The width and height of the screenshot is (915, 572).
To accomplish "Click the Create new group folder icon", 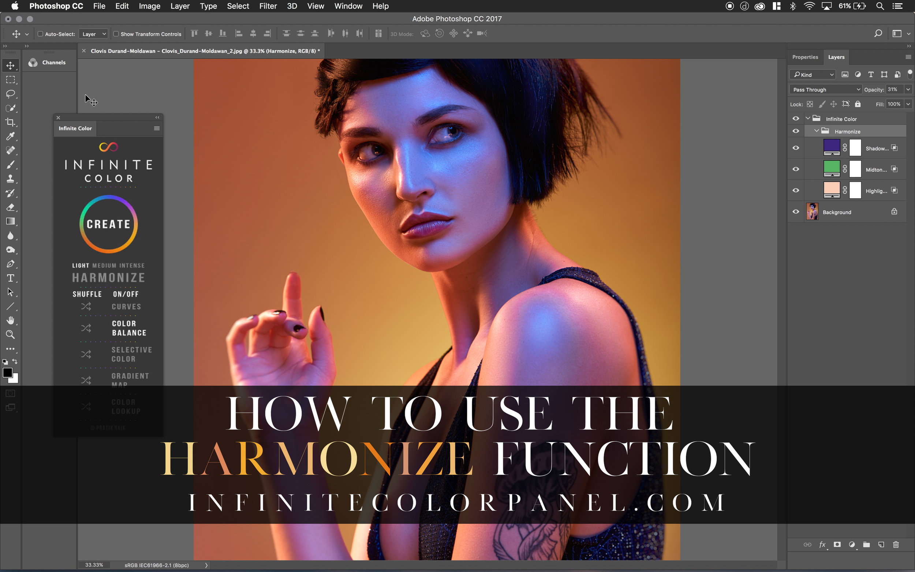I will click(867, 545).
